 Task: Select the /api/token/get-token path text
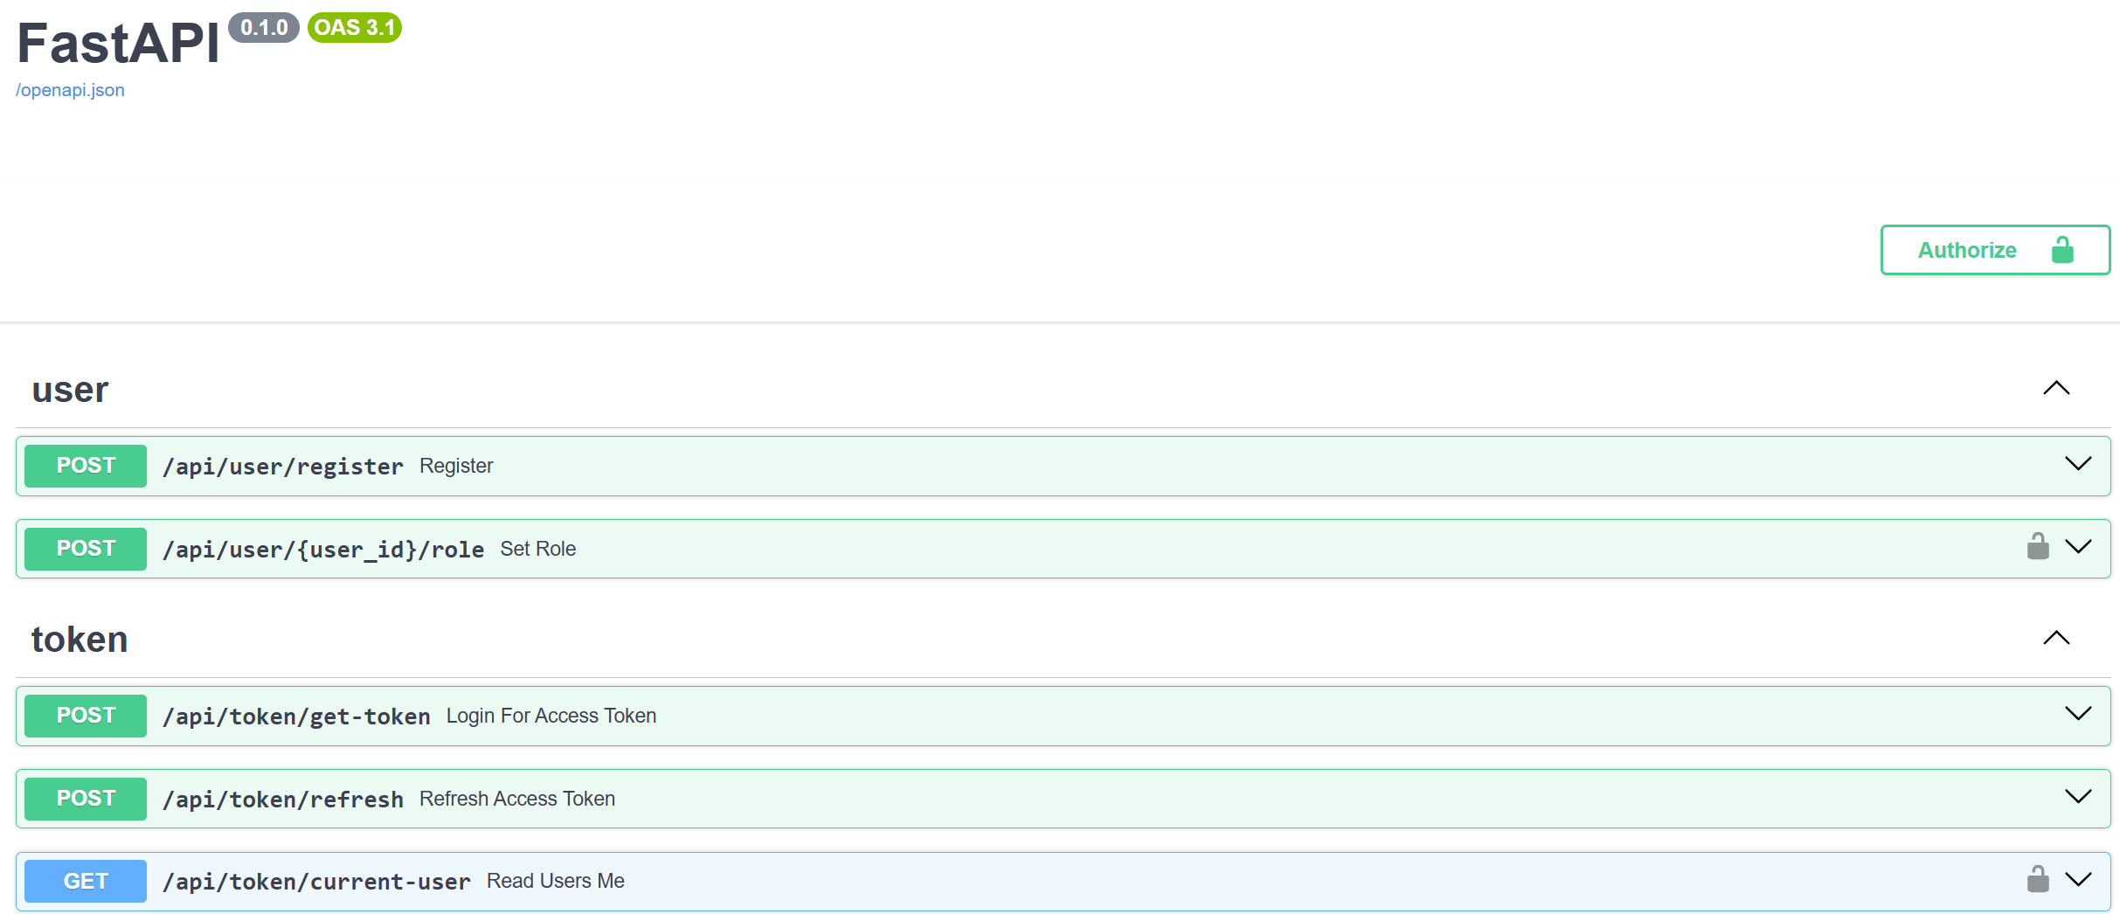click(296, 717)
